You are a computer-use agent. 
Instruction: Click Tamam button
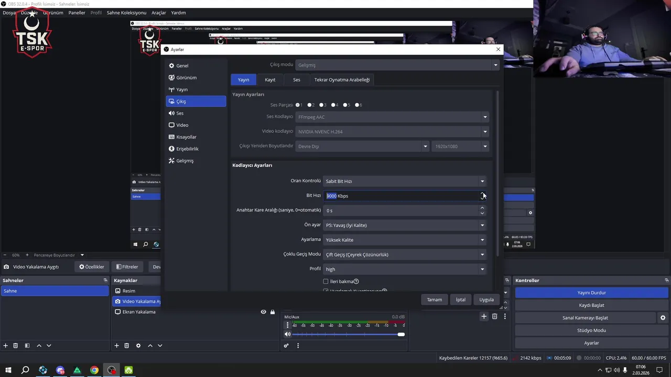[434, 300]
